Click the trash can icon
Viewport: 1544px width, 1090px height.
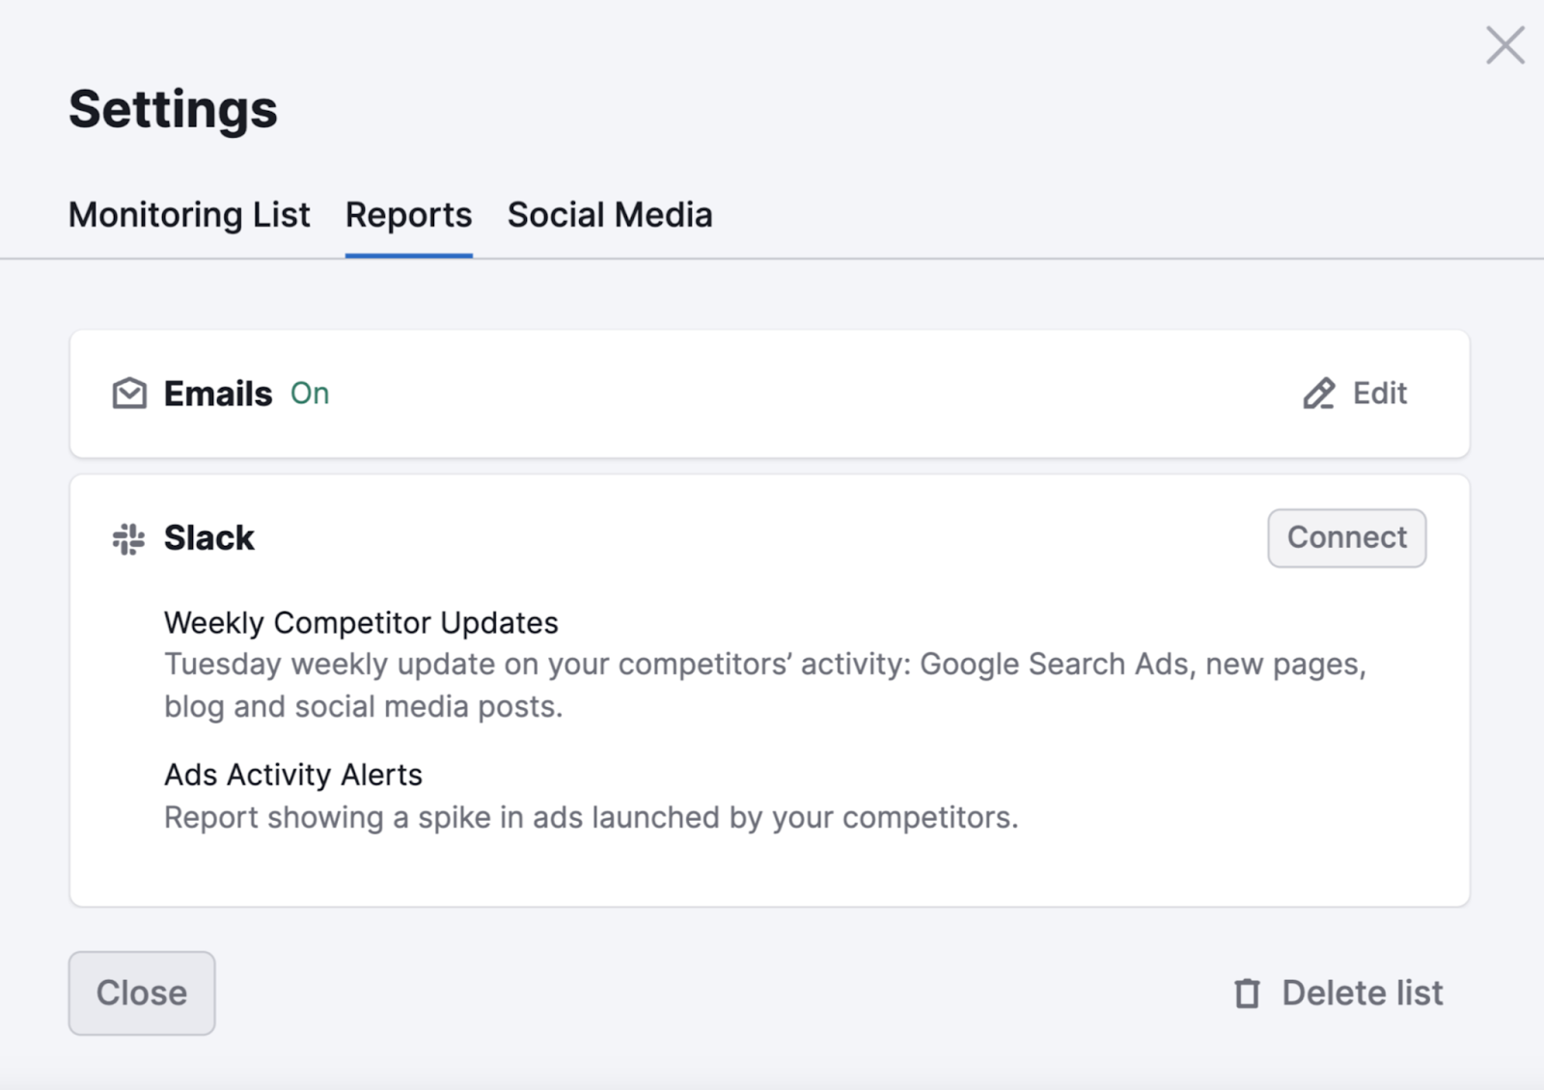click(x=1247, y=993)
